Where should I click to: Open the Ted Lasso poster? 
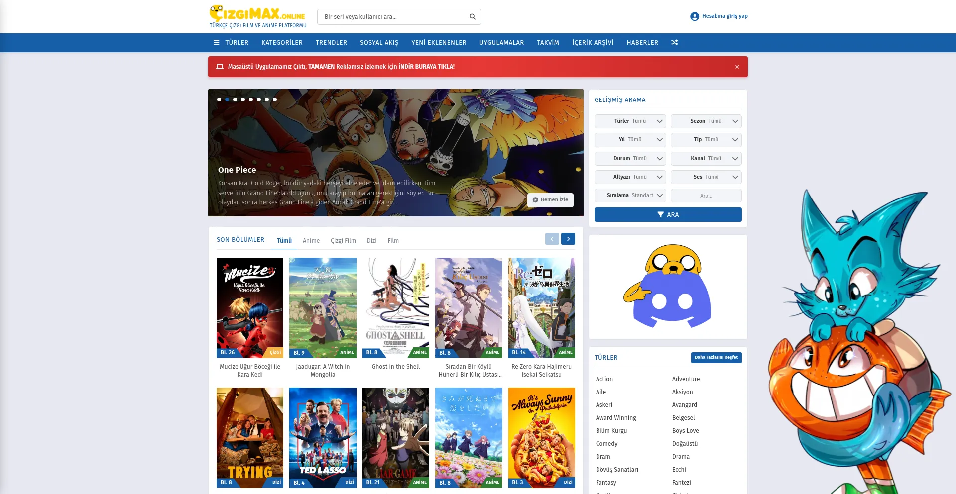(x=323, y=438)
